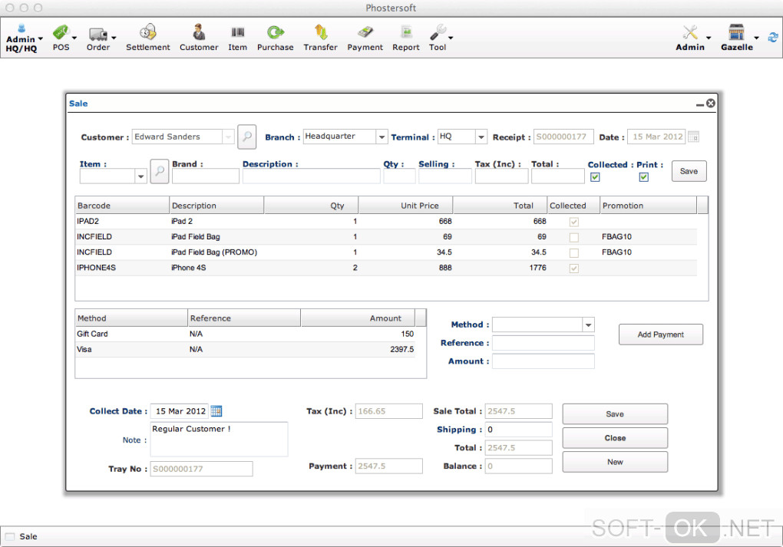The width and height of the screenshot is (783, 547).
Task: Open the Tool menu in toolbar
Action: [x=438, y=35]
